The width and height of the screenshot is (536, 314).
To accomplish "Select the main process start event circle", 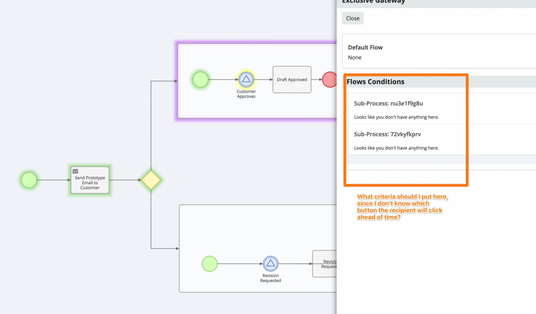I will tap(29, 180).
